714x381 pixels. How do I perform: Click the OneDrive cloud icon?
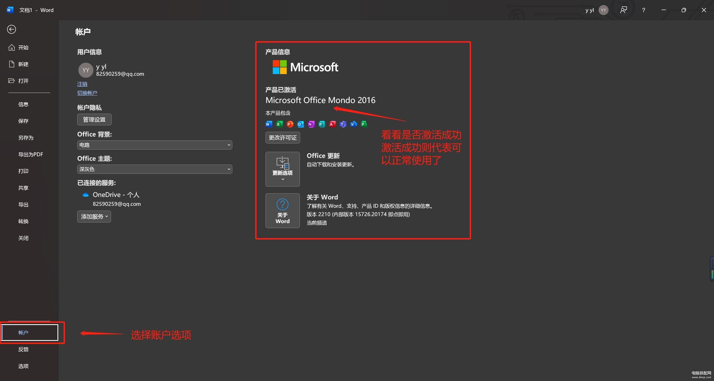point(86,195)
